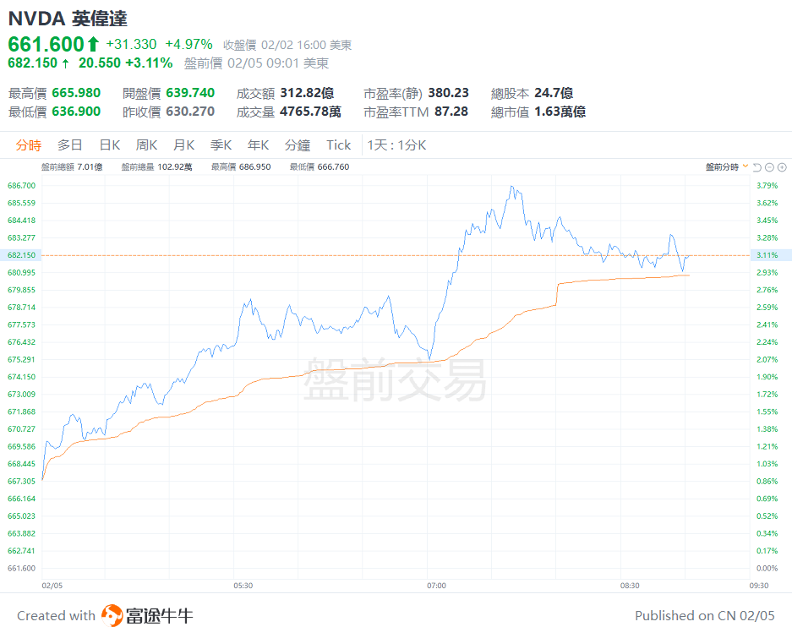Click the reset/undo chart zoom icon

click(x=756, y=167)
